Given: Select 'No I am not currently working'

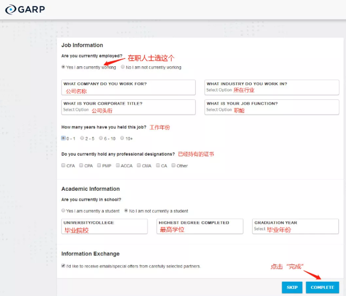Looking at the screenshot, I should pos(123,67).
